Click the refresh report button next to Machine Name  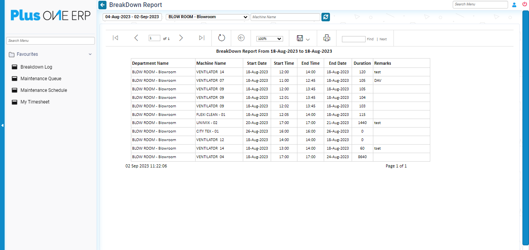(326, 17)
